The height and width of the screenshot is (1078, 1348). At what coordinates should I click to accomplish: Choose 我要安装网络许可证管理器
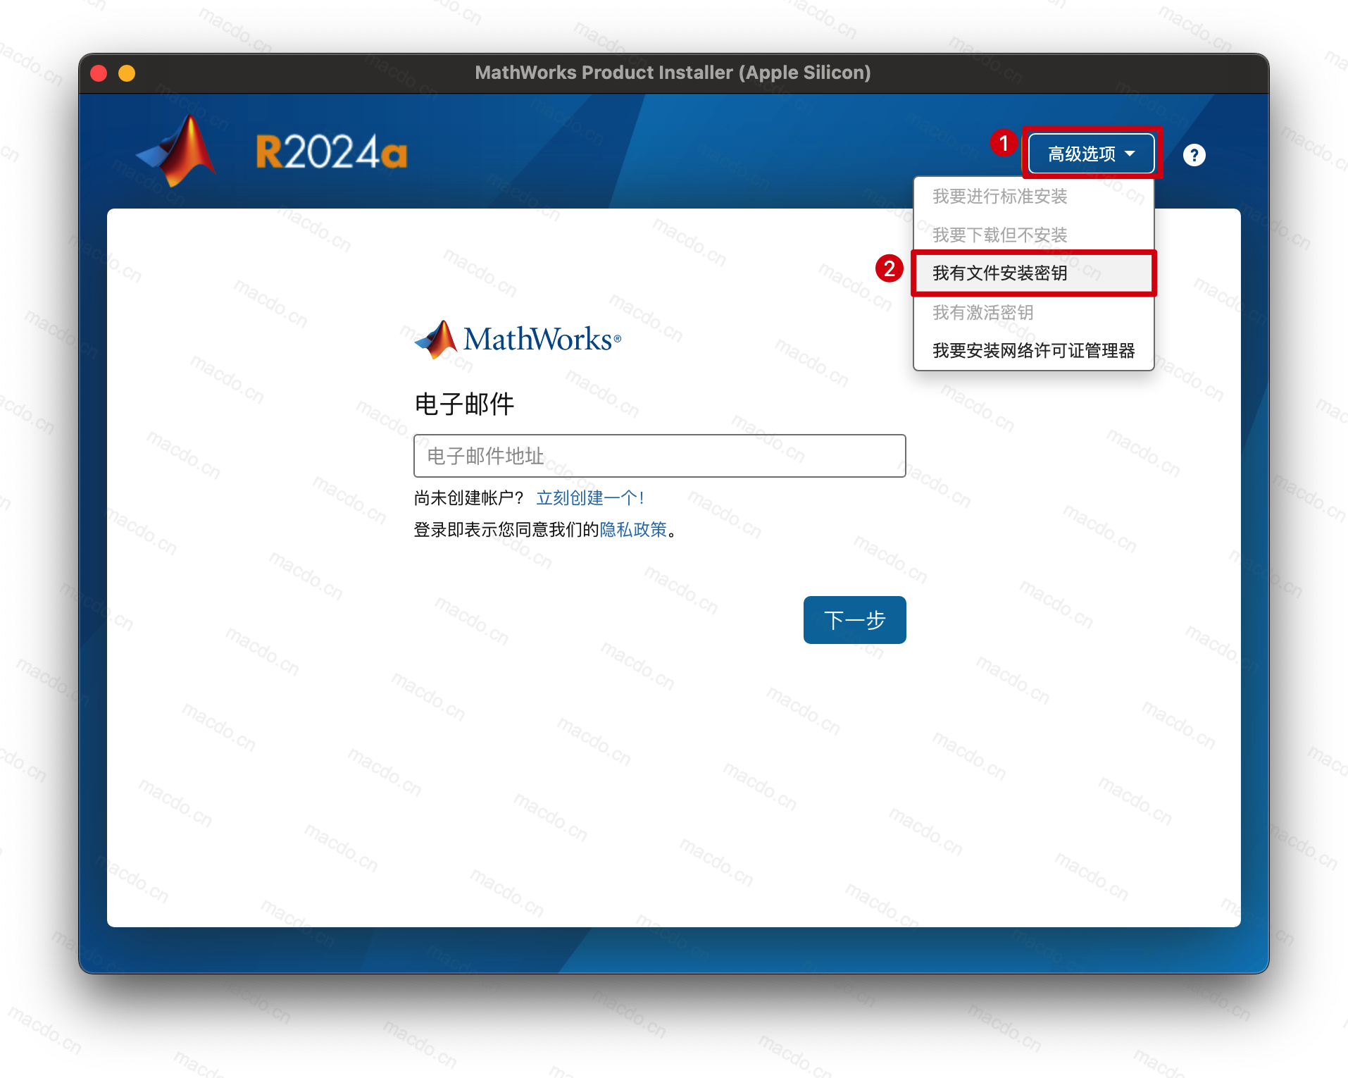1034,351
